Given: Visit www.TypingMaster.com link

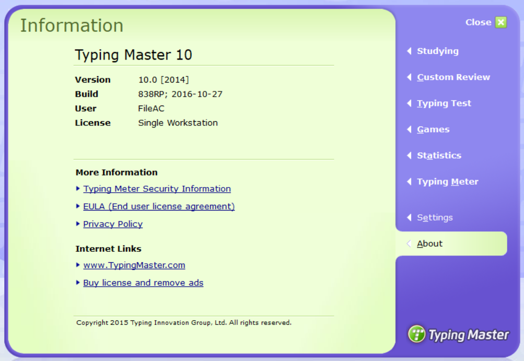Looking at the screenshot, I should (x=134, y=265).
